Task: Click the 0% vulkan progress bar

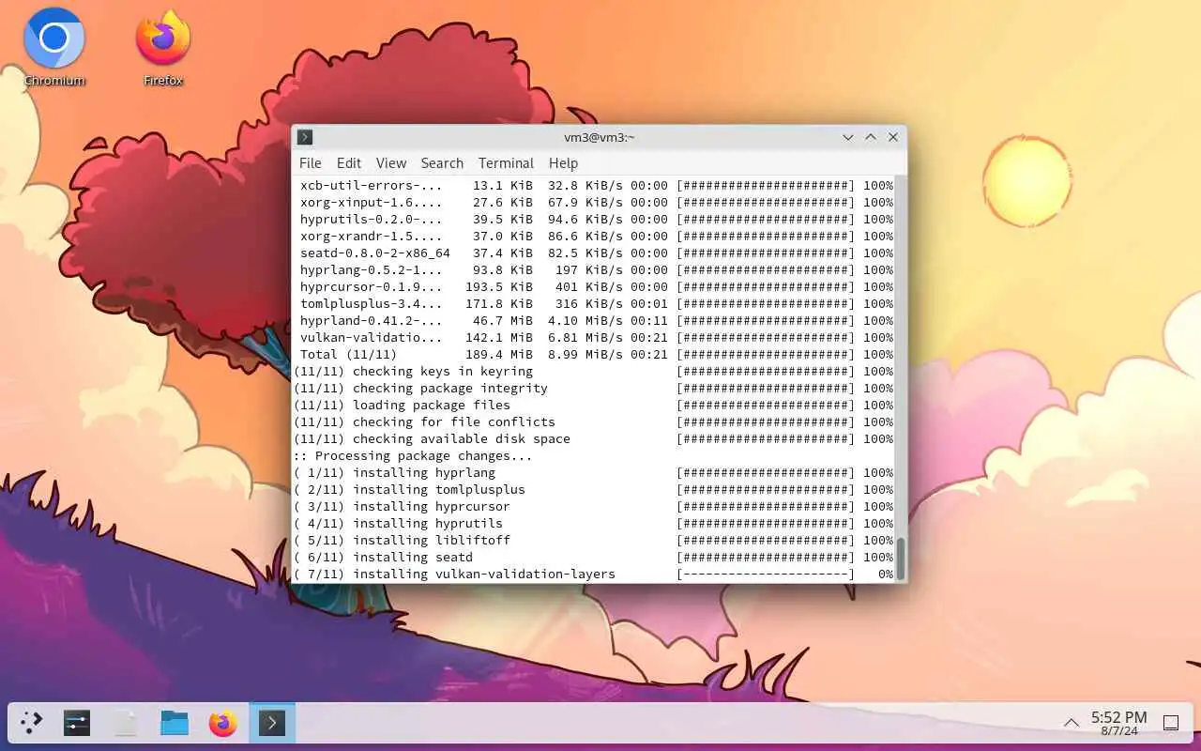Action: tap(766, 574)
